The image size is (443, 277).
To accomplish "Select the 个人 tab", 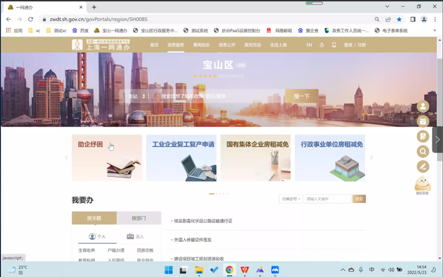I will [97, 237].
